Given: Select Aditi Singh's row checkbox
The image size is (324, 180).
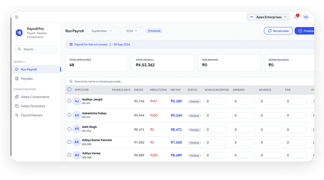Looking at the screenshot, I should tap(70, 129).
